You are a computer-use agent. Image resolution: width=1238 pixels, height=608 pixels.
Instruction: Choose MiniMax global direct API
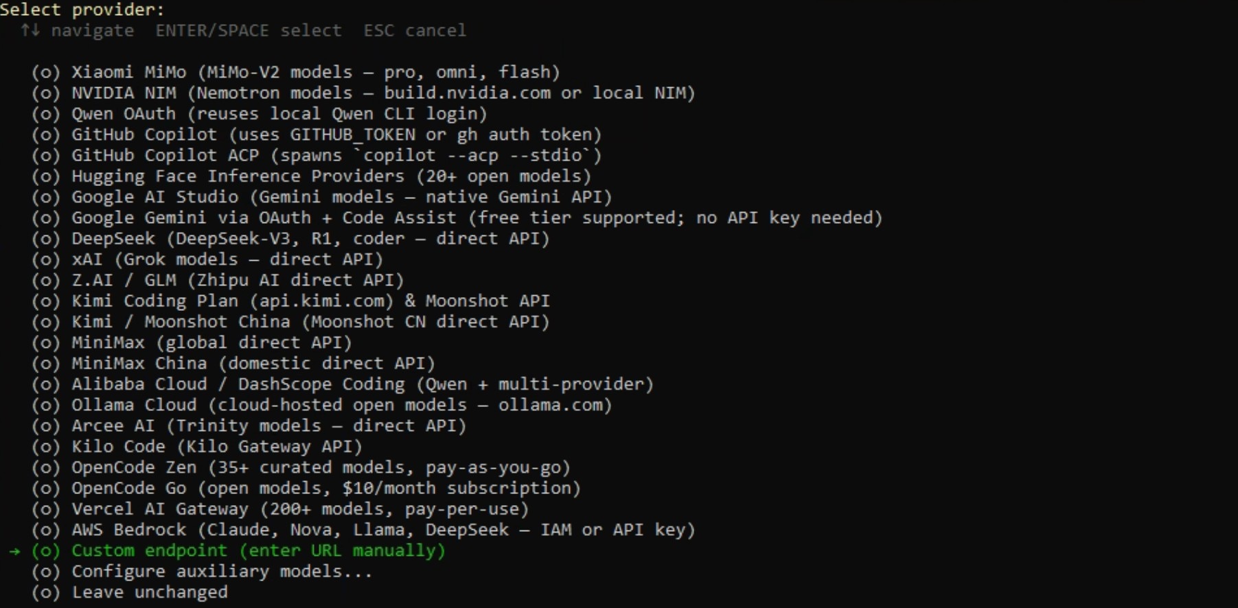pyautogui.click(x=206, y=342)
